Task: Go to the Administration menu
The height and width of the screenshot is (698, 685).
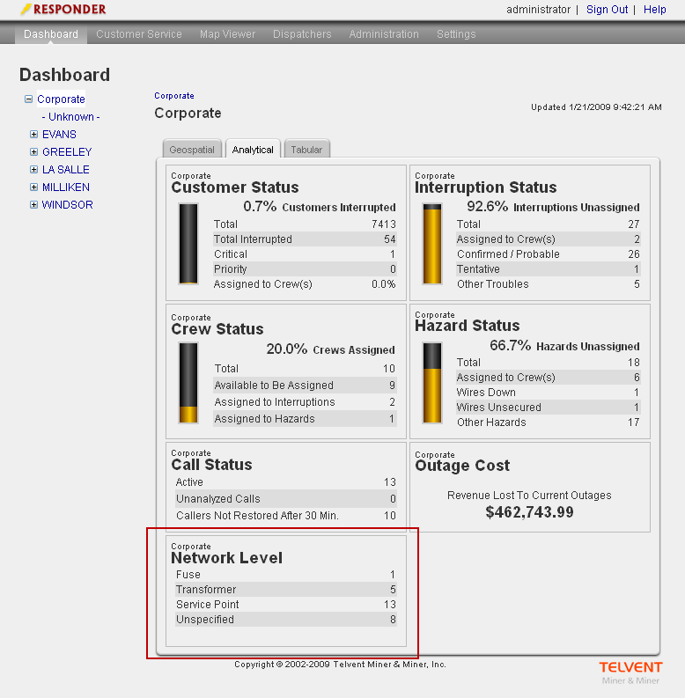Action: point(384,34)
